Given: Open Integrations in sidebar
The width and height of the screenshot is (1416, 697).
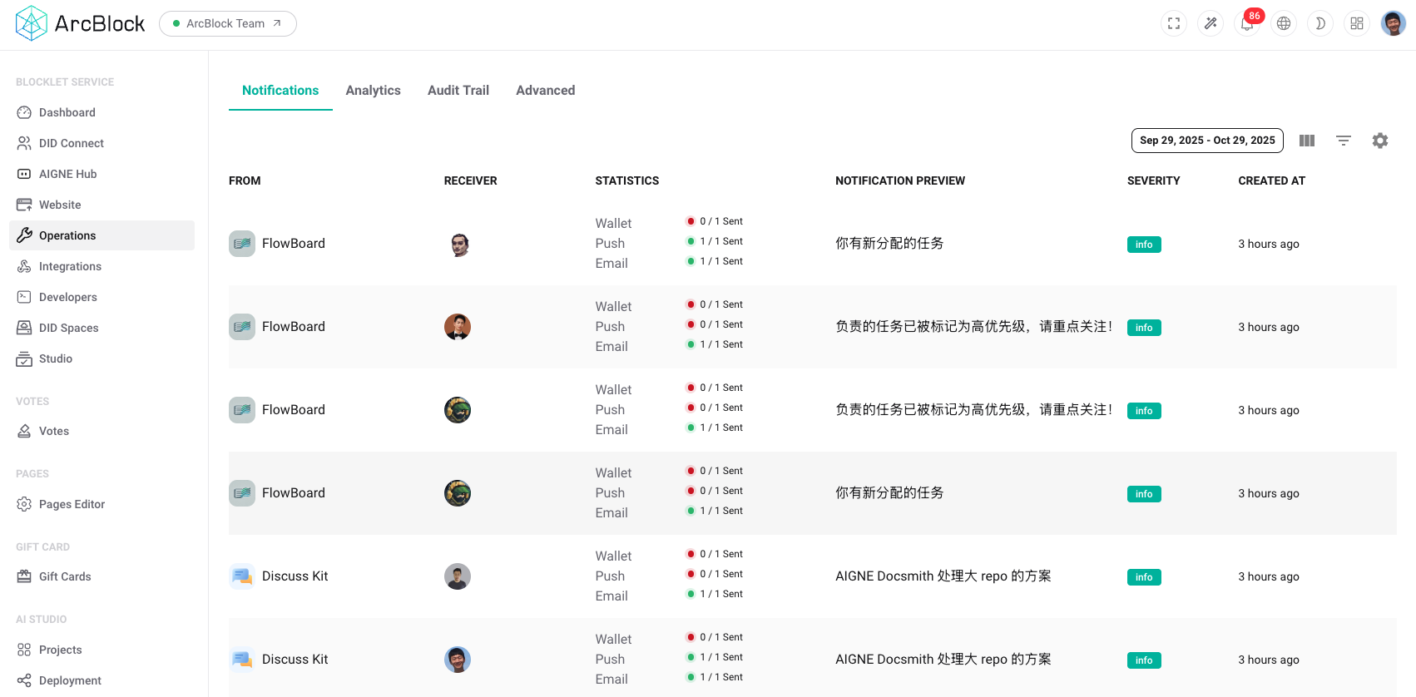Looking at the screenshot, I should pos(101,266).
